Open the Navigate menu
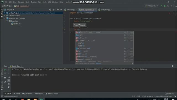177x100 pixels. 21,2
